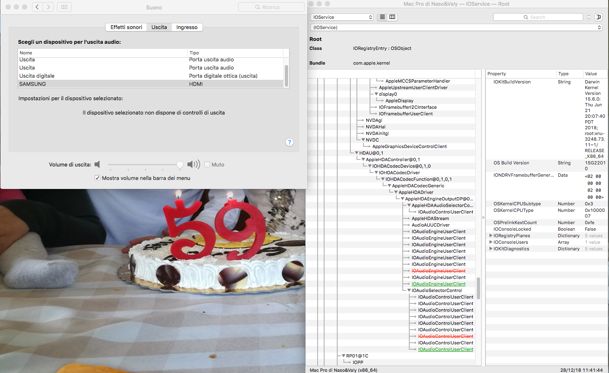Expand the IOConsoleUsers property
The height and width of the screenshot is (373, 609).
pyautogui.click(x=491, y=242)
